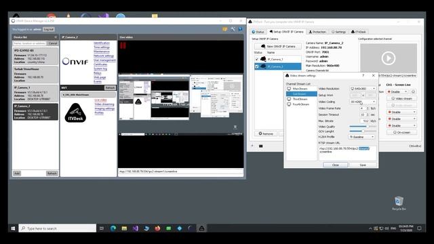Open Imaging settings link
Screen dimensions: 434x244
pyautogui.click(x=104, y=108)
